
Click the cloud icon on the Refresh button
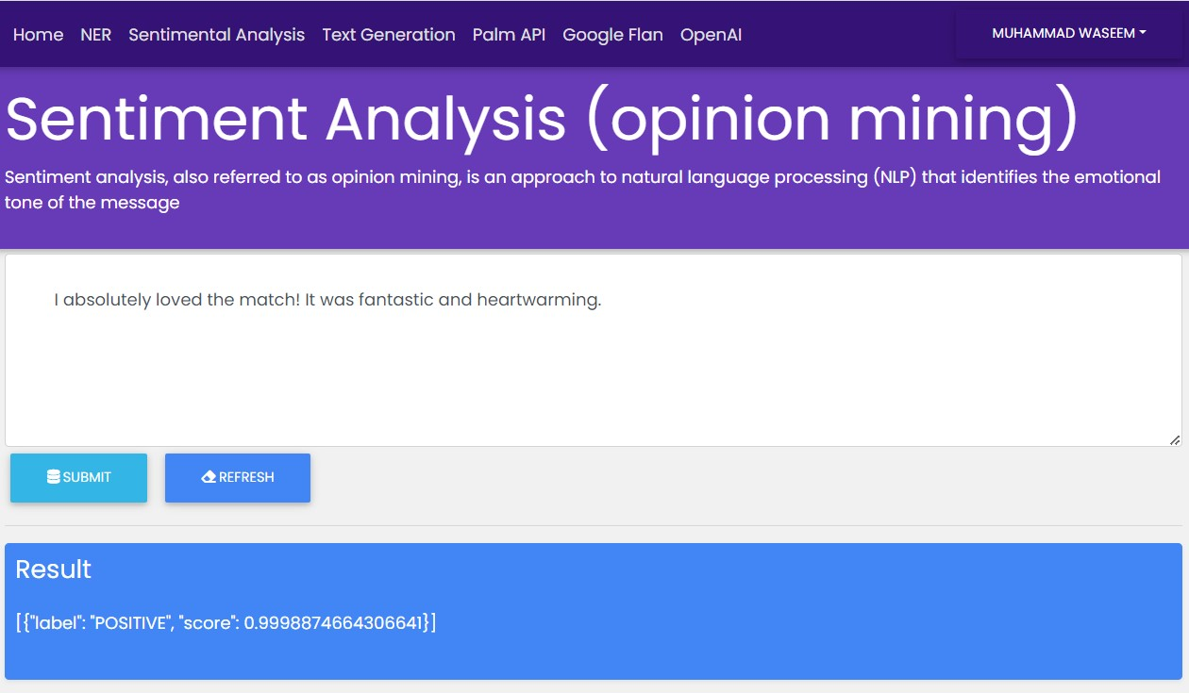[x=208, y=477]
